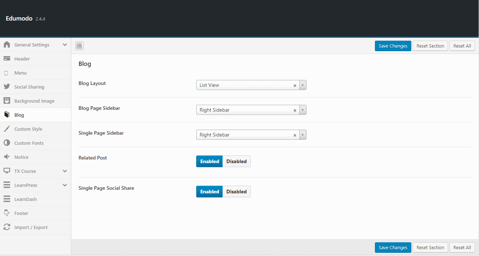The height and width of the screenshot is (256, 479).
Task: Disable the Related Post option
Action: 236,161
